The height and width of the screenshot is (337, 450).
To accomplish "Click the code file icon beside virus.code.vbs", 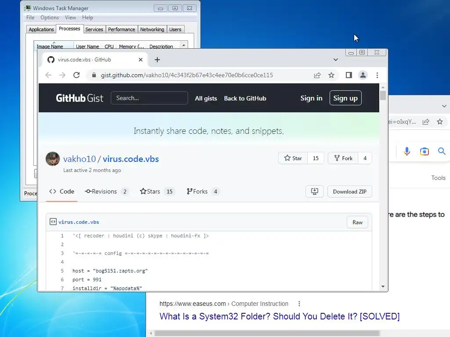I will point(53,222).
